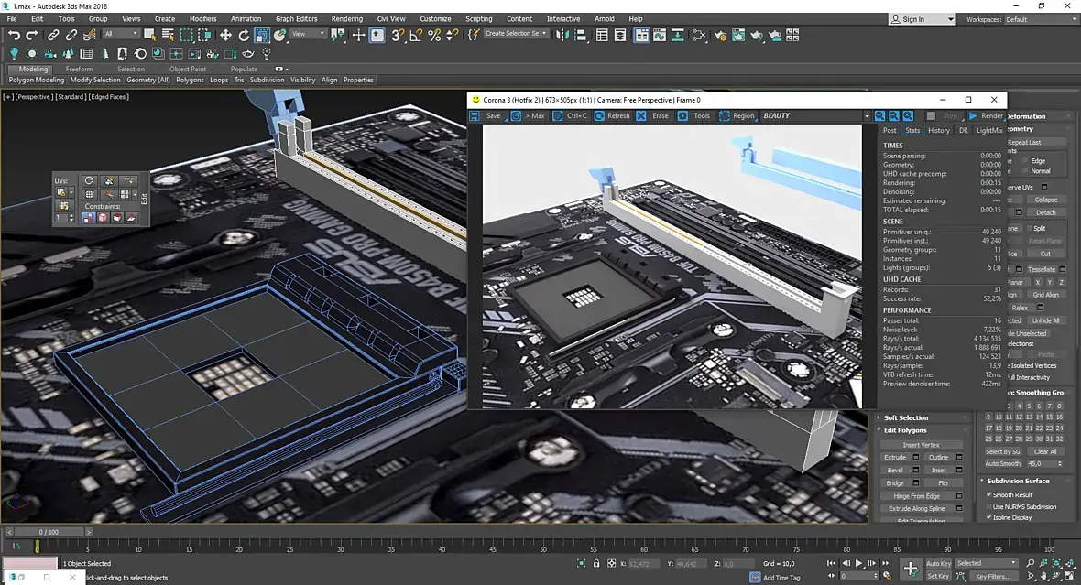Click the Clear All smoothing groups button
The height and width of the screenshot is (585, 1081).
click(x=1045, y=451)
